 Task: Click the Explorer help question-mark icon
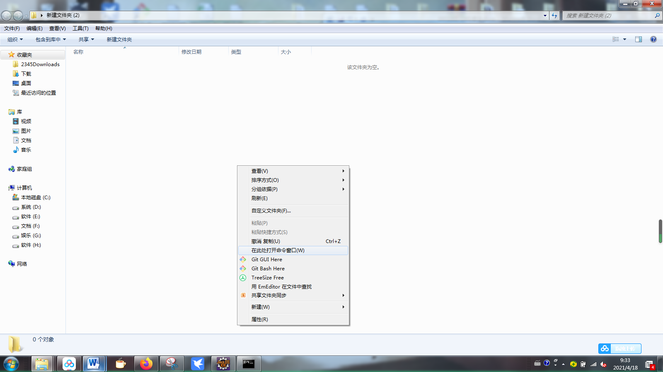[653, 39]
